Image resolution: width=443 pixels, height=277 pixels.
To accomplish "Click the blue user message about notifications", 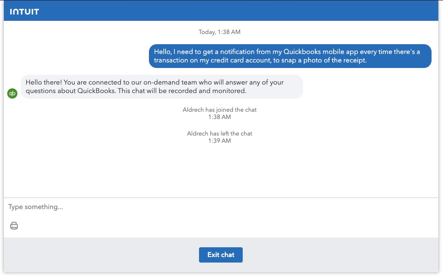I will (x=290, y=56).
